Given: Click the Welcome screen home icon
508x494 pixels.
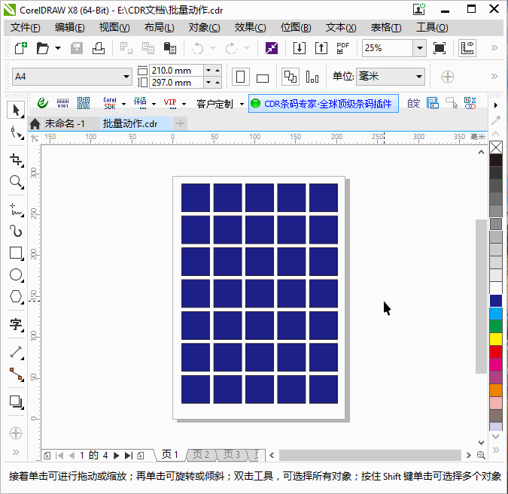Looking at the screenshot, I should tap(35, 123).
